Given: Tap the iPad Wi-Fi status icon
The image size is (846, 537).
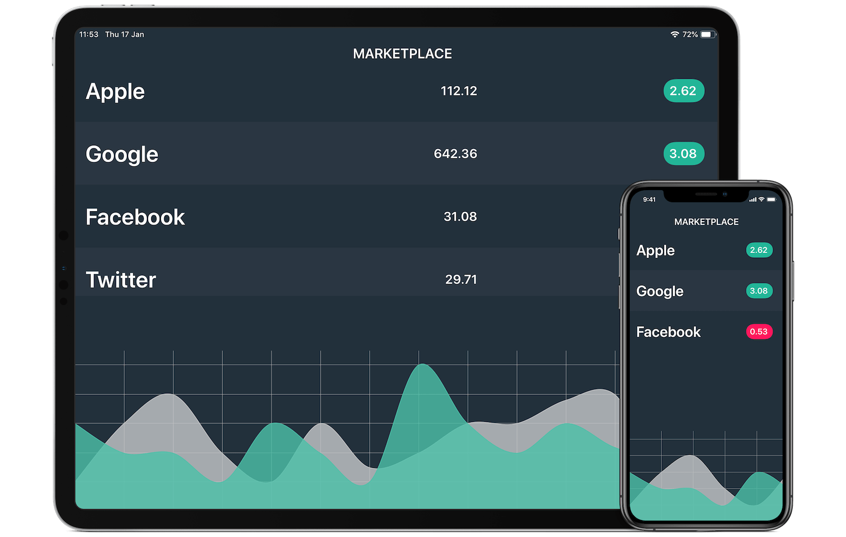Looking at the screenshot, I should point(675,34).
